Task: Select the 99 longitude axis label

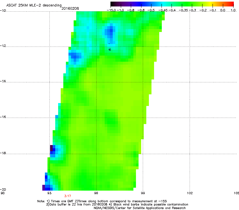Action: (x=143, y=193)
